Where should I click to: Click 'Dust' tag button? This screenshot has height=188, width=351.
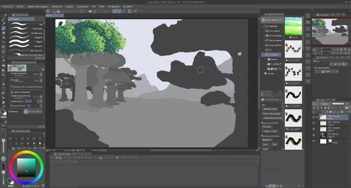tap(275, 144)
